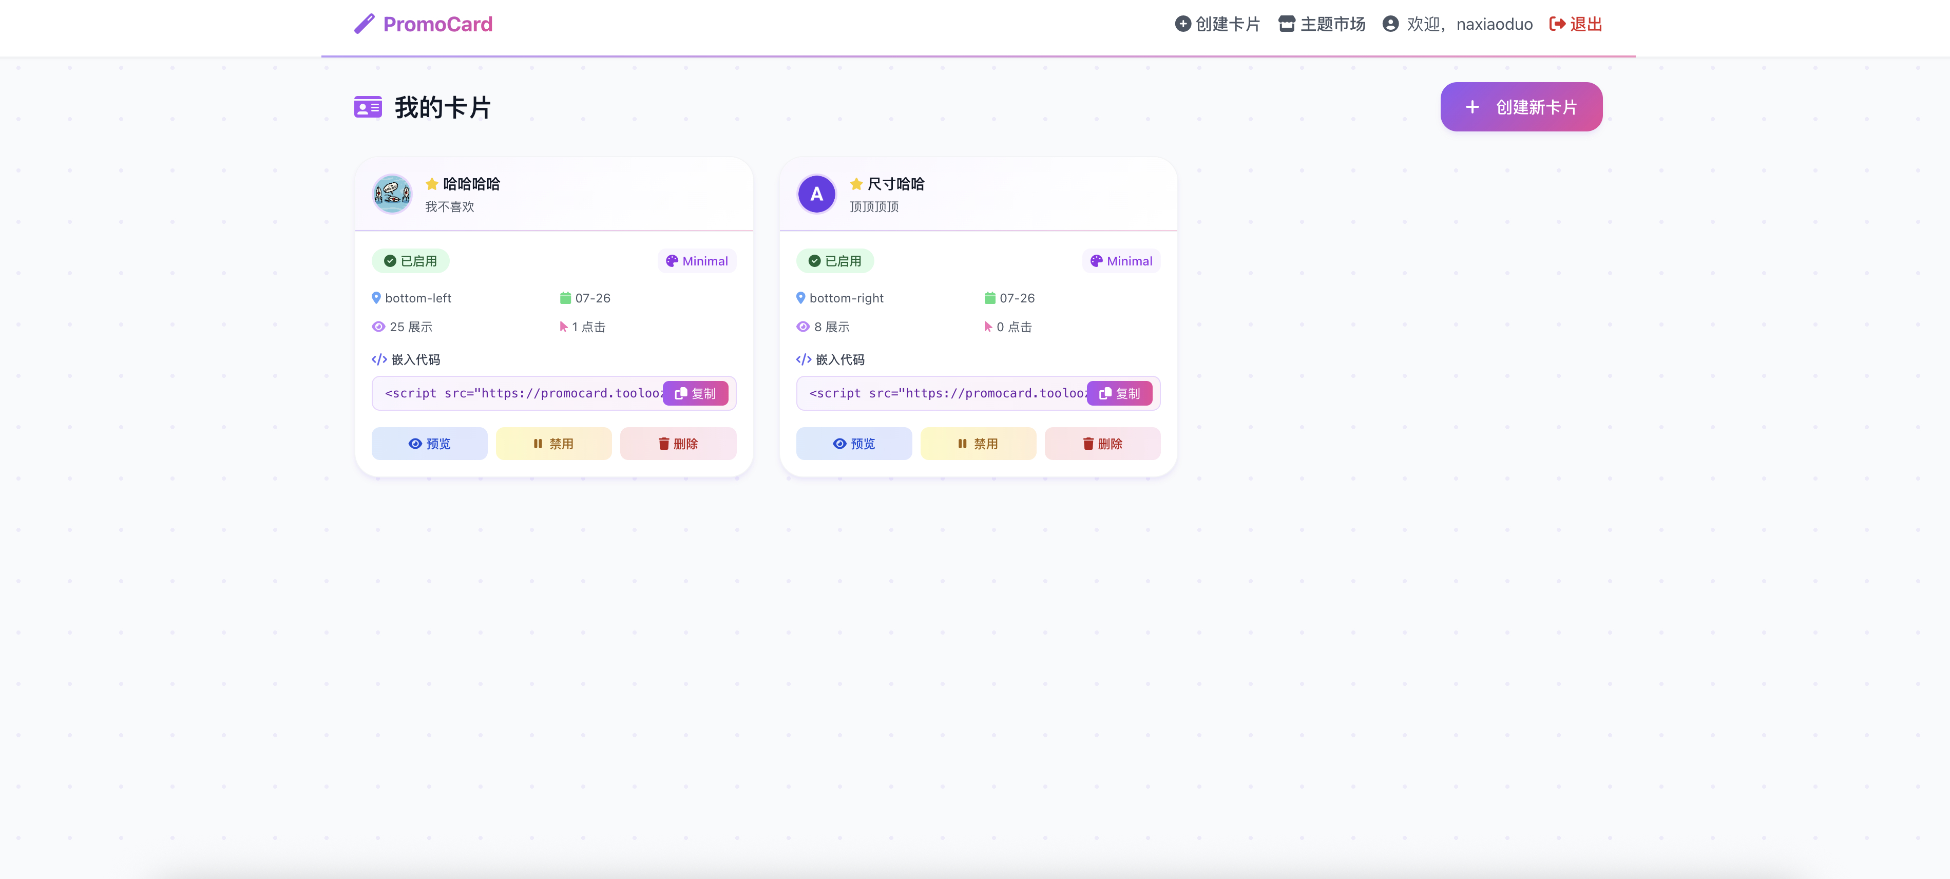Viewport: 1950px width, 879px height.
Task: Open 主题市场 in the top navigation
Action: point(1322,24)
